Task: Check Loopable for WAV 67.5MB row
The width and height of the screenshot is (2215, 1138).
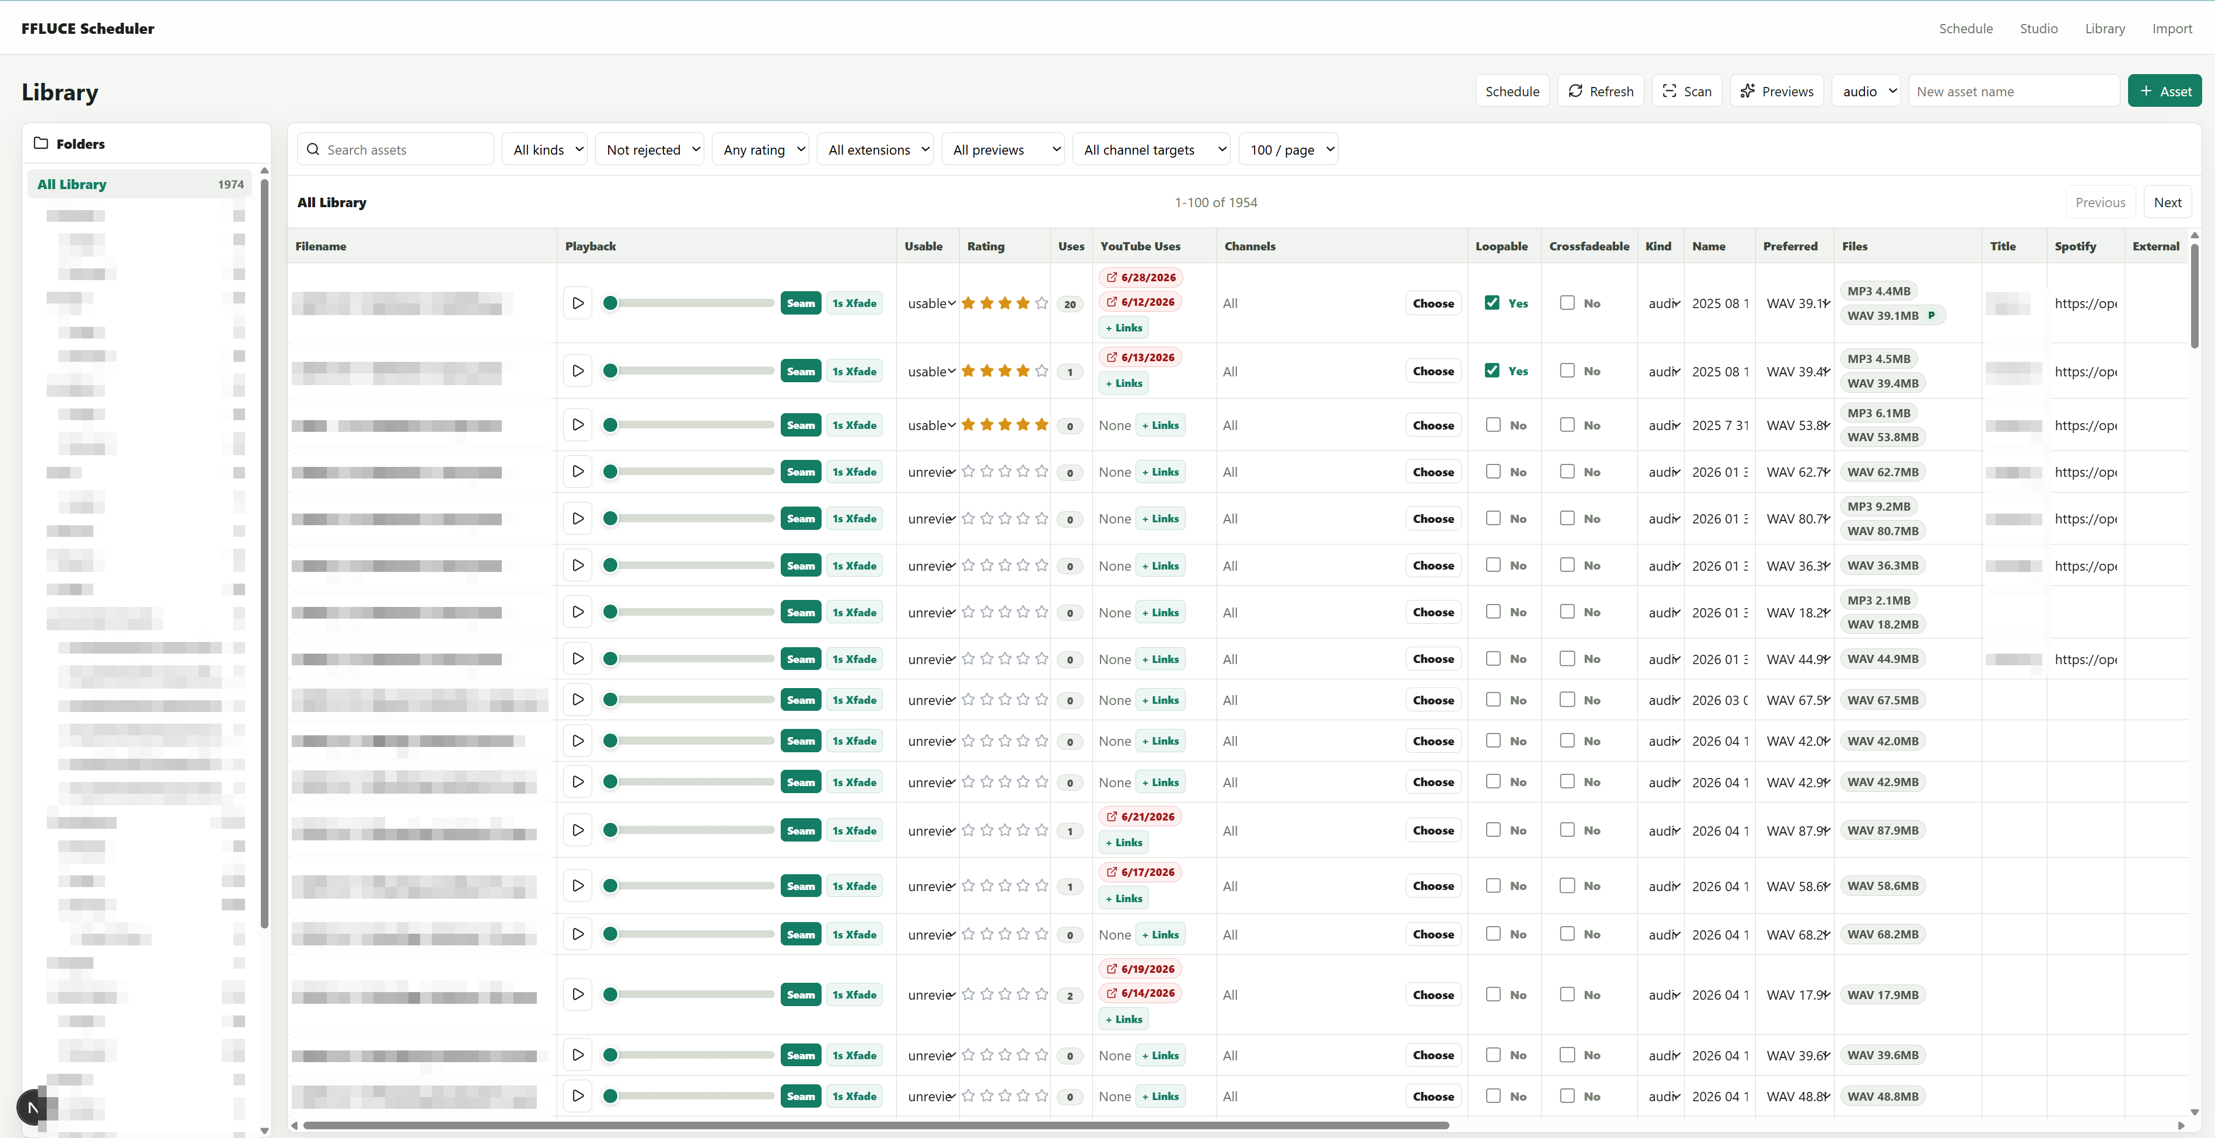Action: click(1493, 699)
